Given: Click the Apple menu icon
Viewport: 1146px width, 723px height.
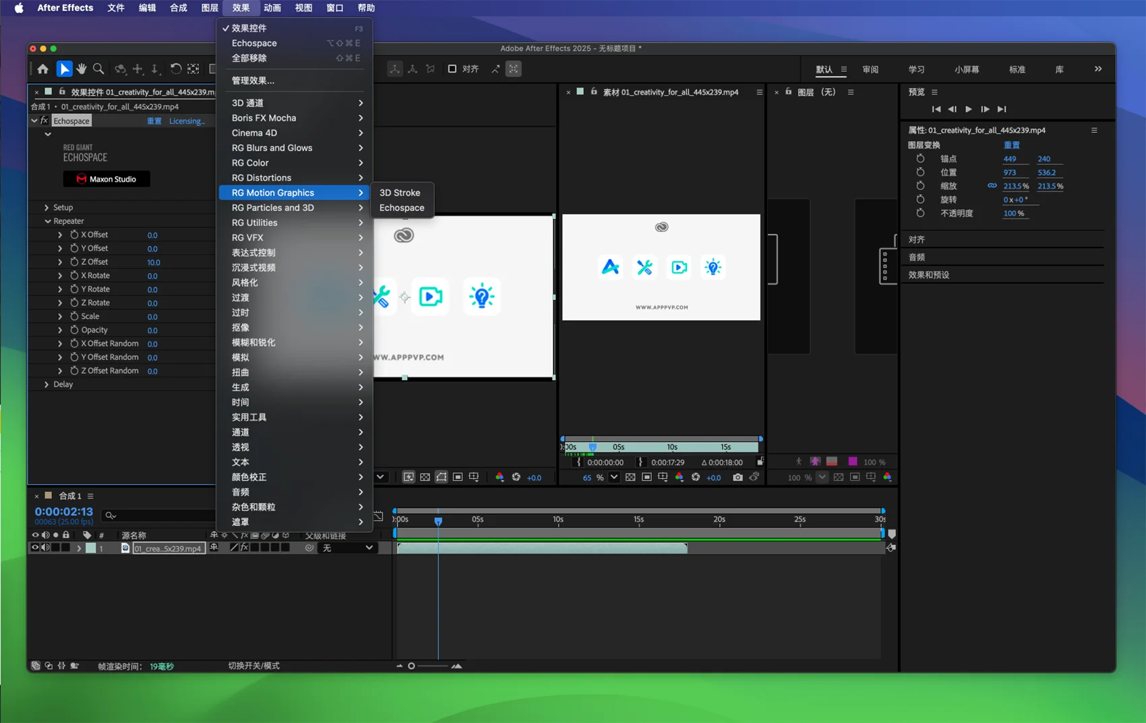Looking at the screenshot, I should [x=18, y=8].
